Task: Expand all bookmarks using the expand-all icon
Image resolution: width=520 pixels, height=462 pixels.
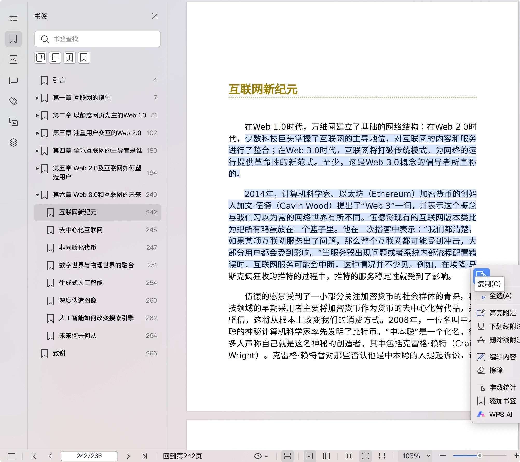Action: tap(40, 58)
